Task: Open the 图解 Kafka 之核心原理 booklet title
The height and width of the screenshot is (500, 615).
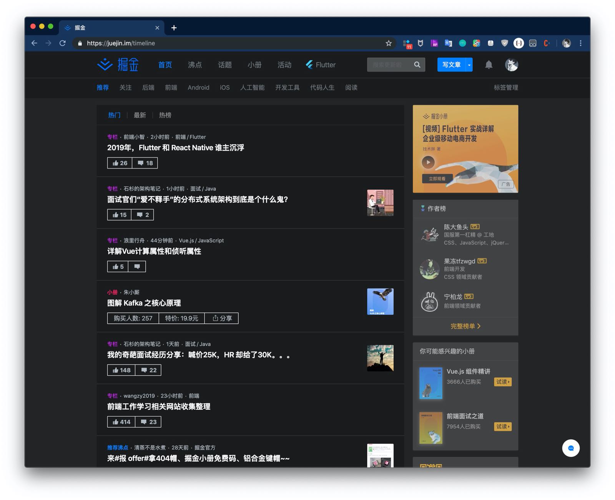Action: [x=144, y=303]
